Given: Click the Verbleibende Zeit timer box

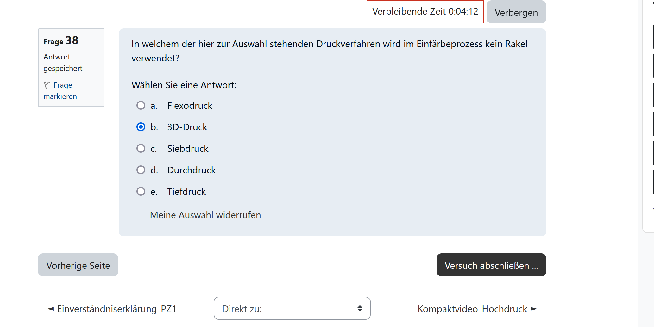Looking at the screenshot, I should 425,12.
